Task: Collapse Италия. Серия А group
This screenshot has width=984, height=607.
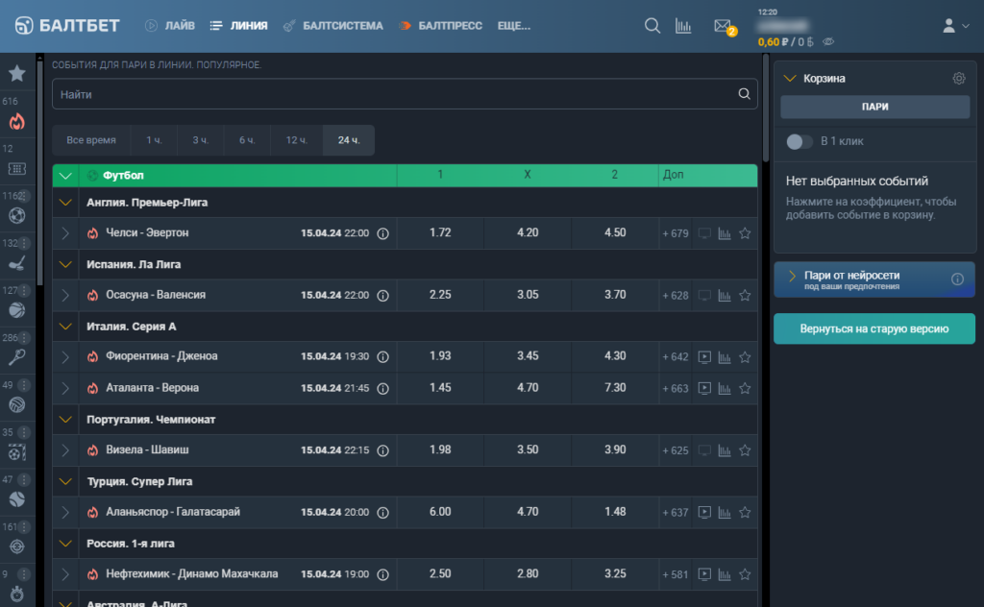Action: [x=65, y=327]
